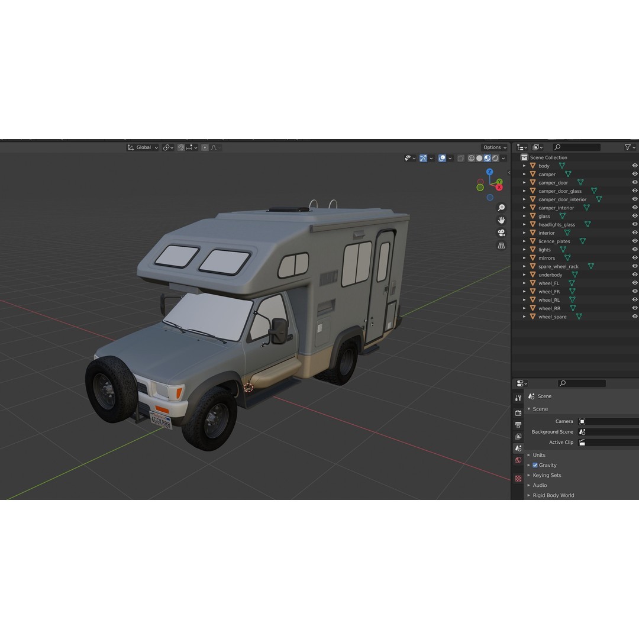Click the Zoom control in the viewport sidebar
Image resolution: width=639 pixels, height=639 pixels.
[502, 206]
